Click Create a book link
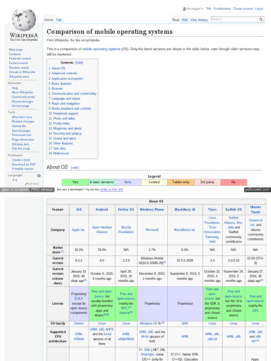Image resolution: width=271 pixels, height=361 pixels. click(21, 160)
